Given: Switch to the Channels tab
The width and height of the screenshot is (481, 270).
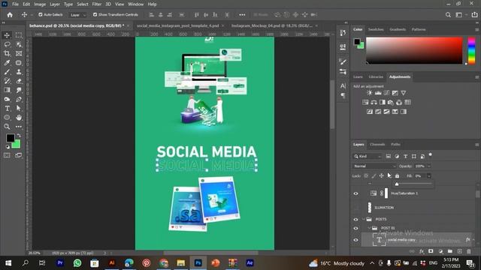Looking at the screenshot, I should pos(377,145).
